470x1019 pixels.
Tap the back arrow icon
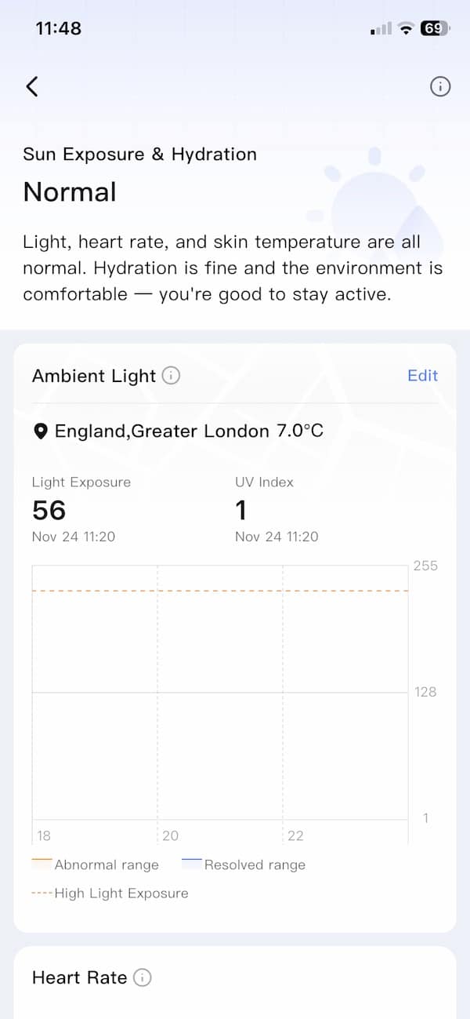pyautogui.click(x=32, y=86)
